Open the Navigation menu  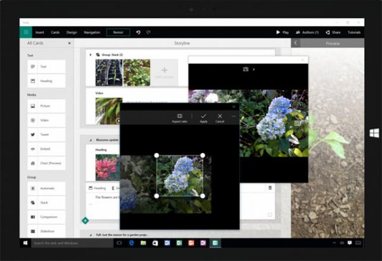click(92, 33)
